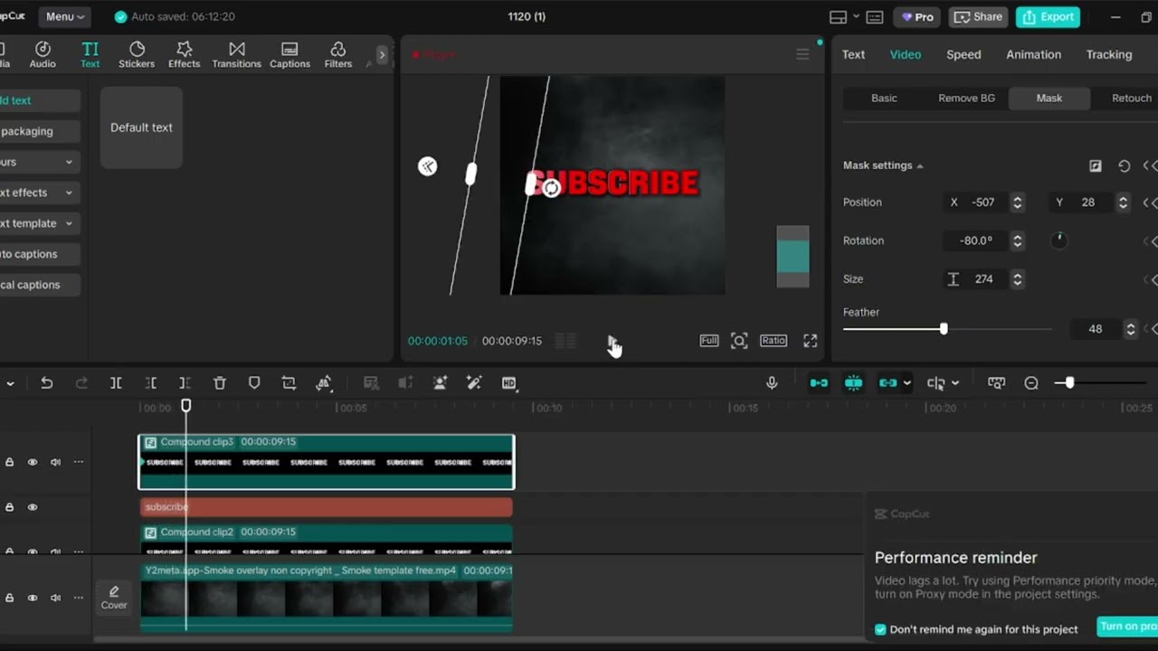Hide the subscribe text track
This screenshot has width=1158, height=651.
[x=33, y=507]
